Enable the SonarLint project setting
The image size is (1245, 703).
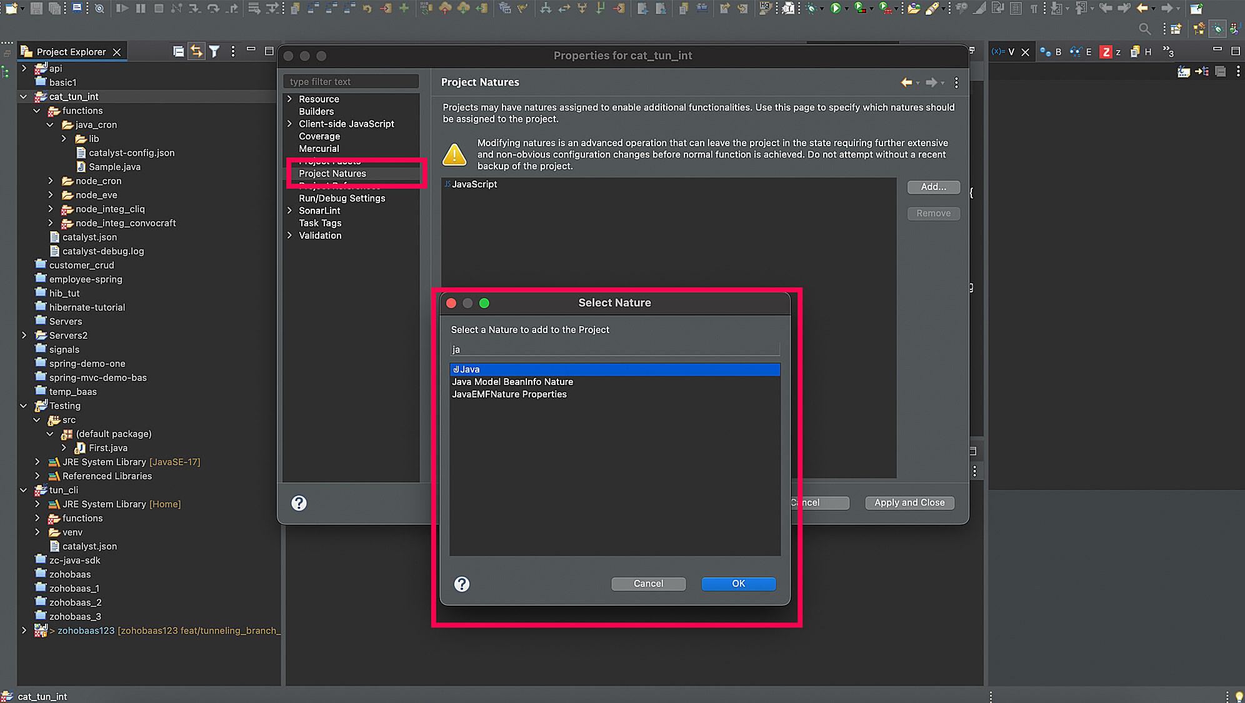click(x=319, y=211)
